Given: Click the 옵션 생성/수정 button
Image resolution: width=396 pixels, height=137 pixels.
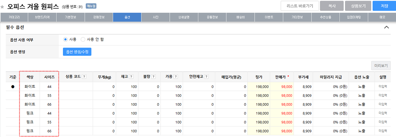Looking at the screenshot, I should click(x=77, y=51).
